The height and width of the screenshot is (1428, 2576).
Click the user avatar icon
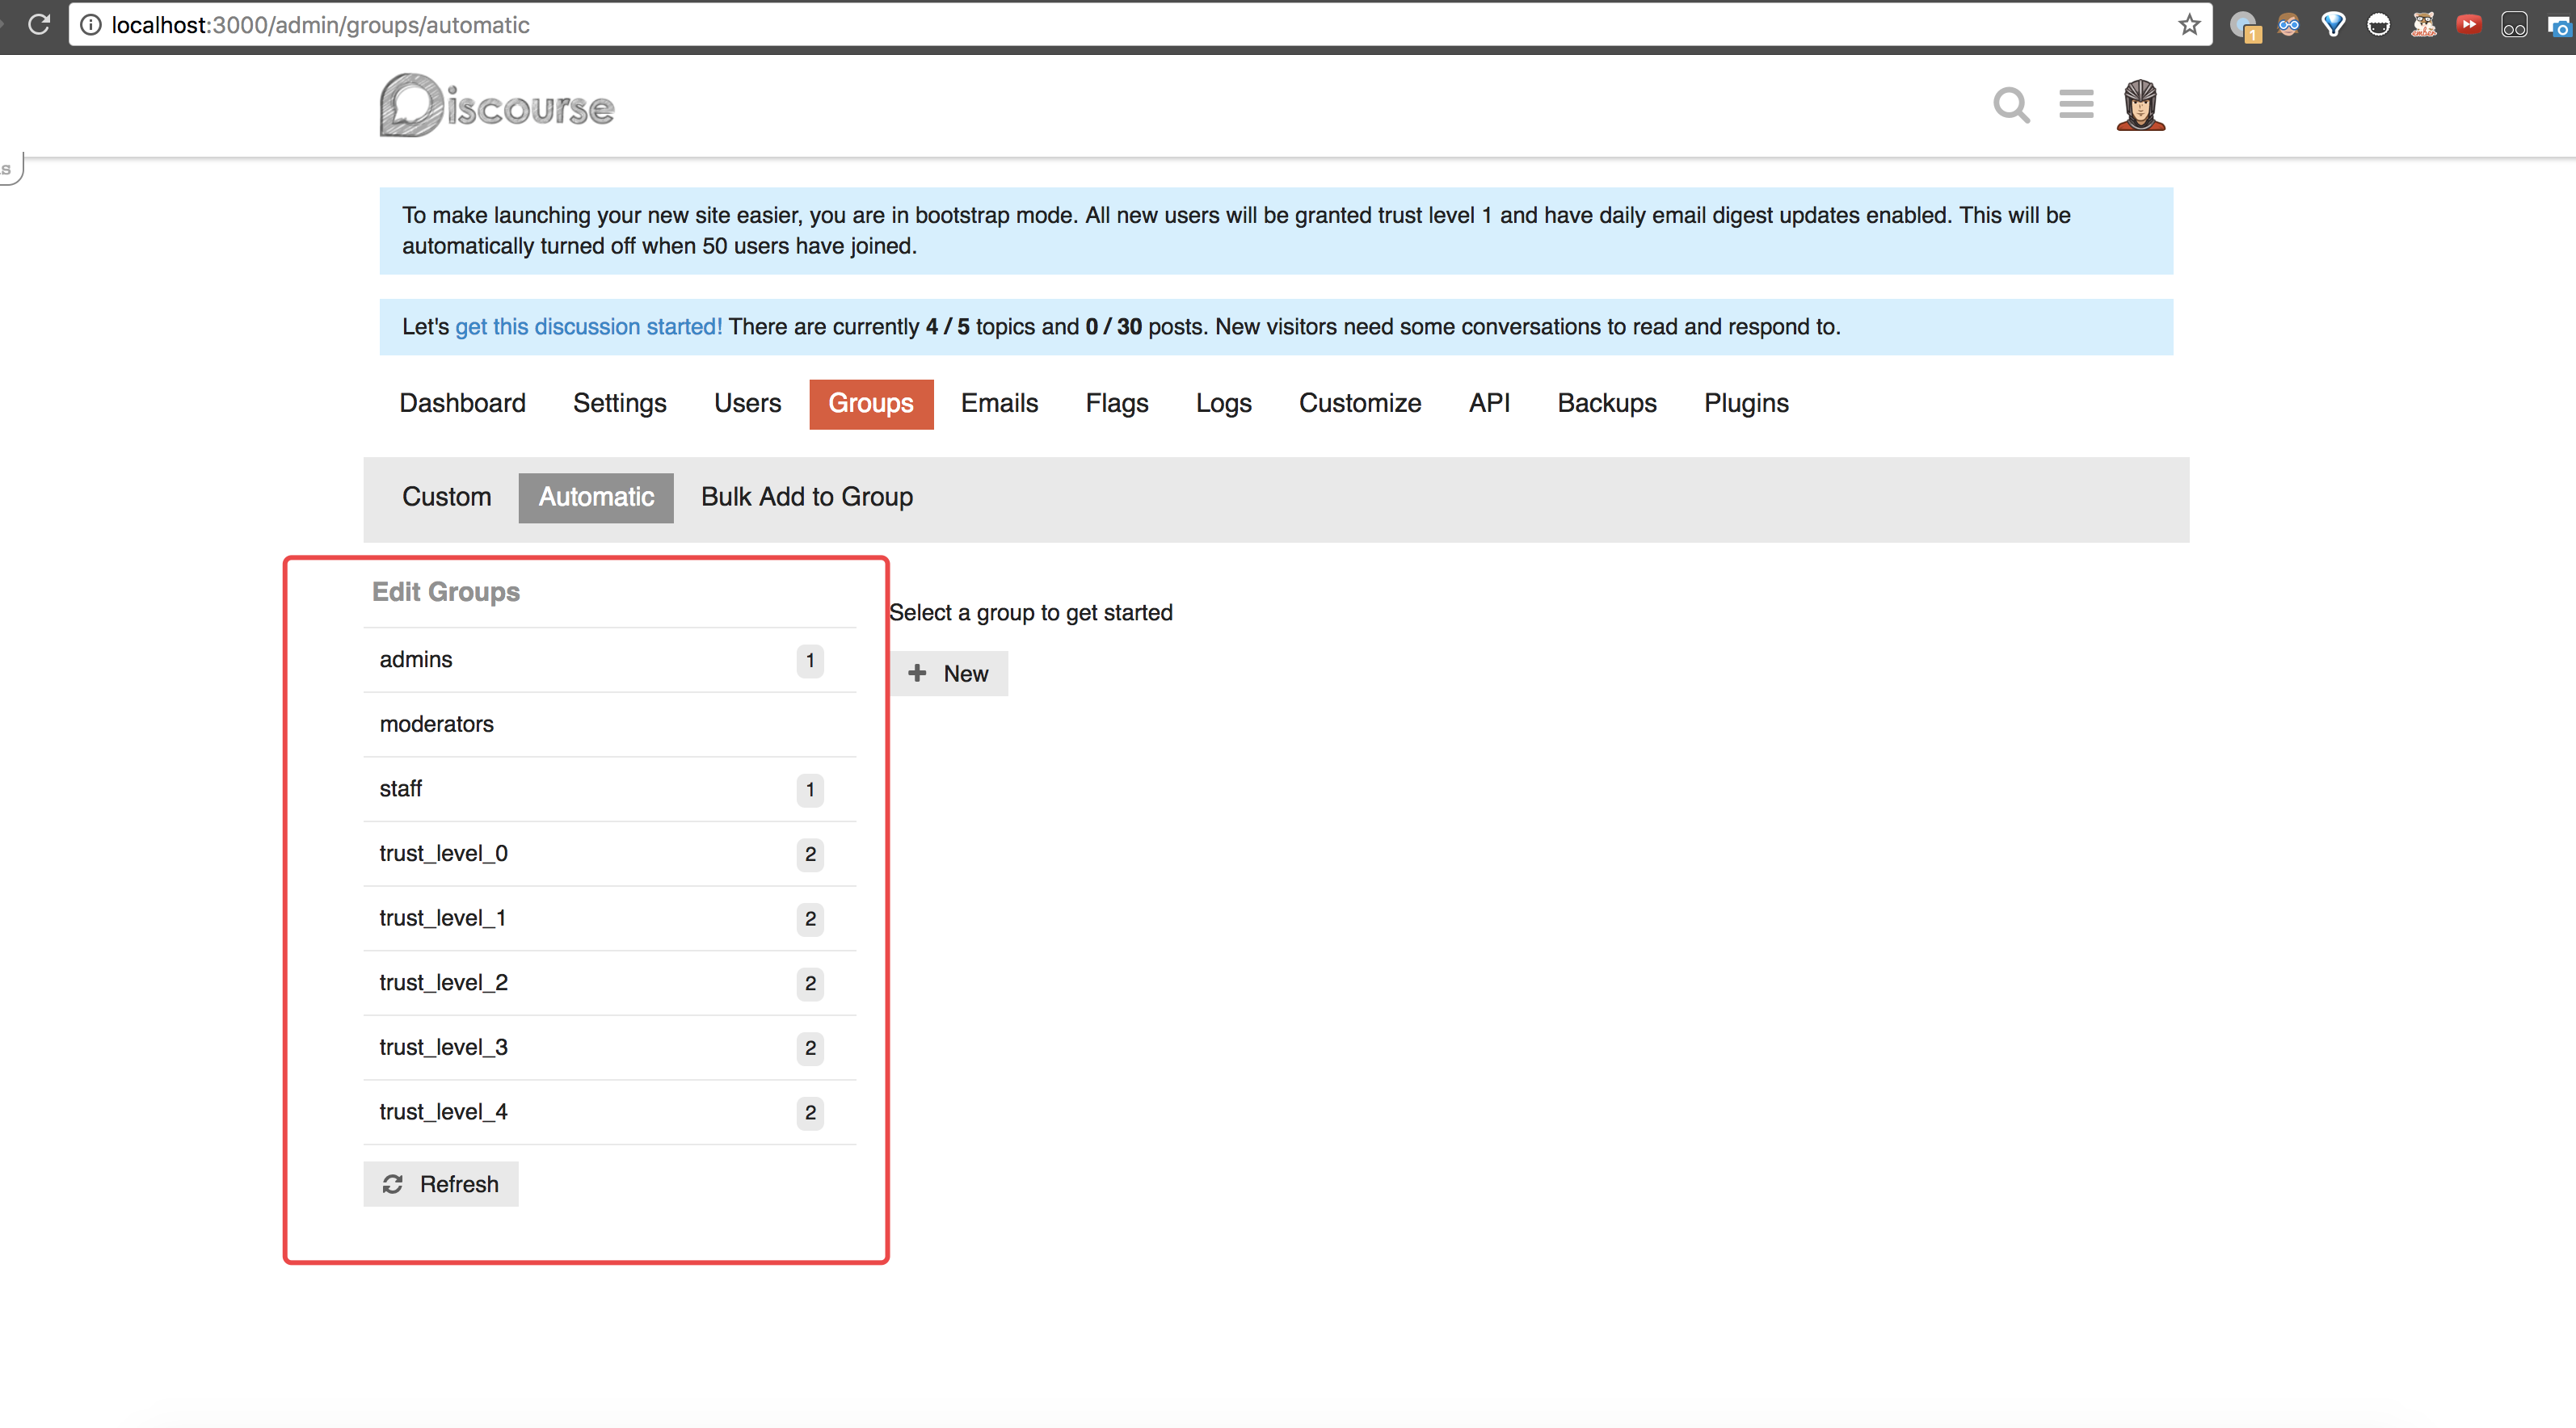(x=2140, y=105)
